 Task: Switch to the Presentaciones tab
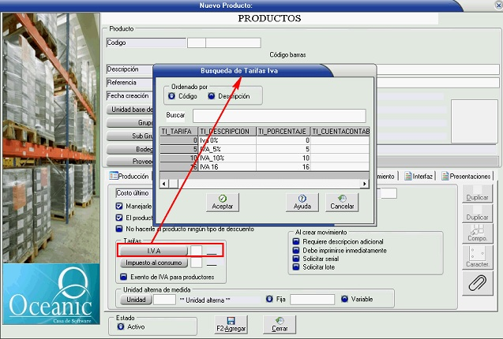466,177
